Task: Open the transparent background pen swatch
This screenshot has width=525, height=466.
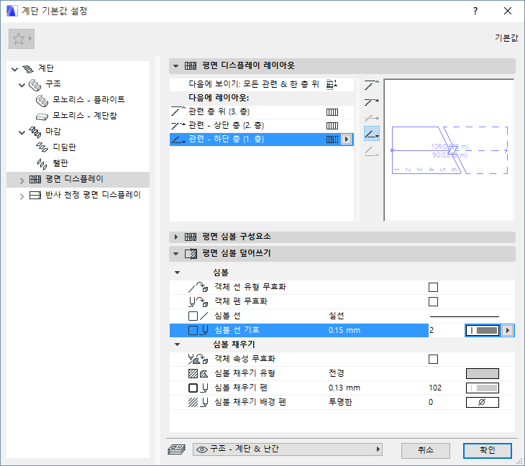Action: (483, 403)
